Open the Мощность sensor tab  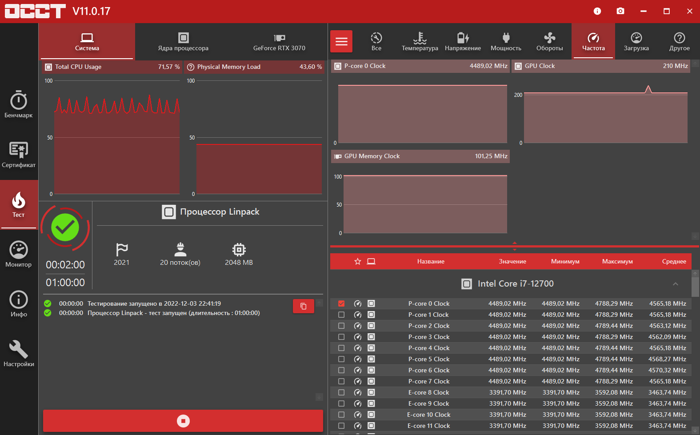[506, 41]
